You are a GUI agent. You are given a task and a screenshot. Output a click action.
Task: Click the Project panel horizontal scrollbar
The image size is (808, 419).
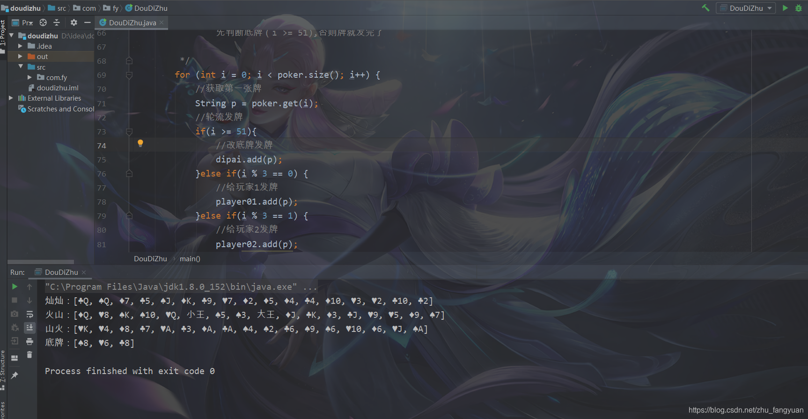(x=41, y=262)
